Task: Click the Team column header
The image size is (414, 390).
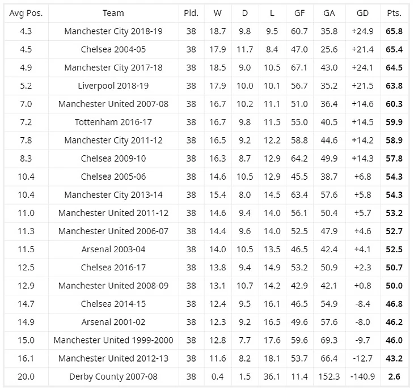Action: (113, 13)
